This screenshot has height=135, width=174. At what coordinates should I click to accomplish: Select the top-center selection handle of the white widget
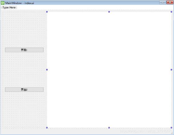click(x=109, y=12)
